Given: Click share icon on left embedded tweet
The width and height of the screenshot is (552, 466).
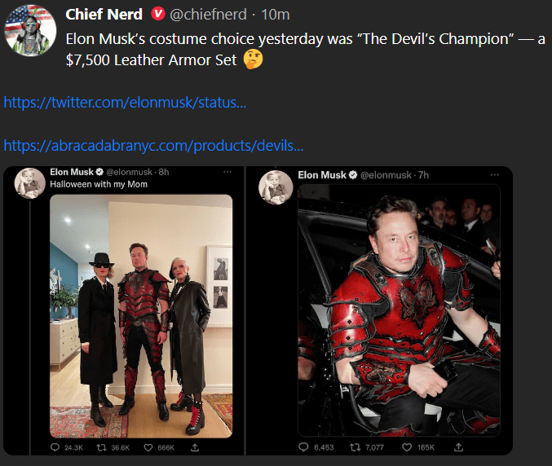Looking at the screenshot, I should [x=195, y=447].
